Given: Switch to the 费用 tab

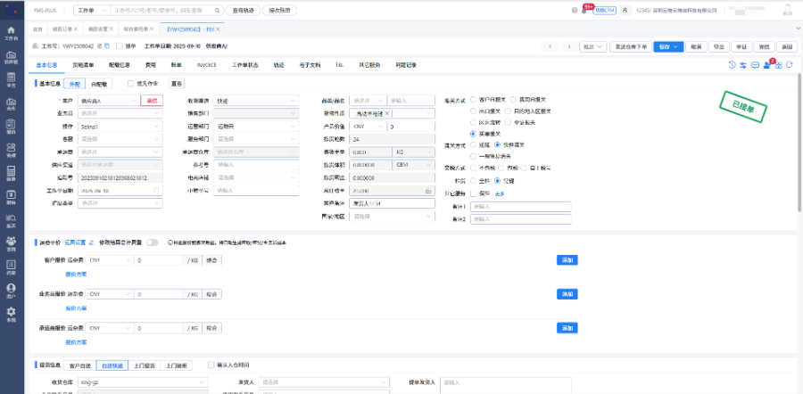Looking at the screenshot, I should pyautogui.click(x=151, y=64).
